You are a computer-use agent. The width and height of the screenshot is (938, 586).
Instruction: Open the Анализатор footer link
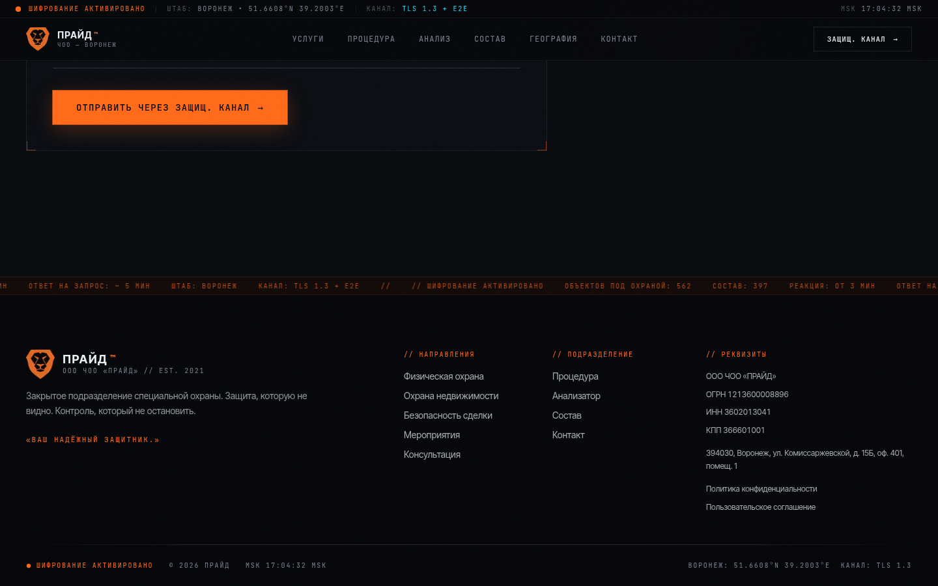click(x=576, y=396)
